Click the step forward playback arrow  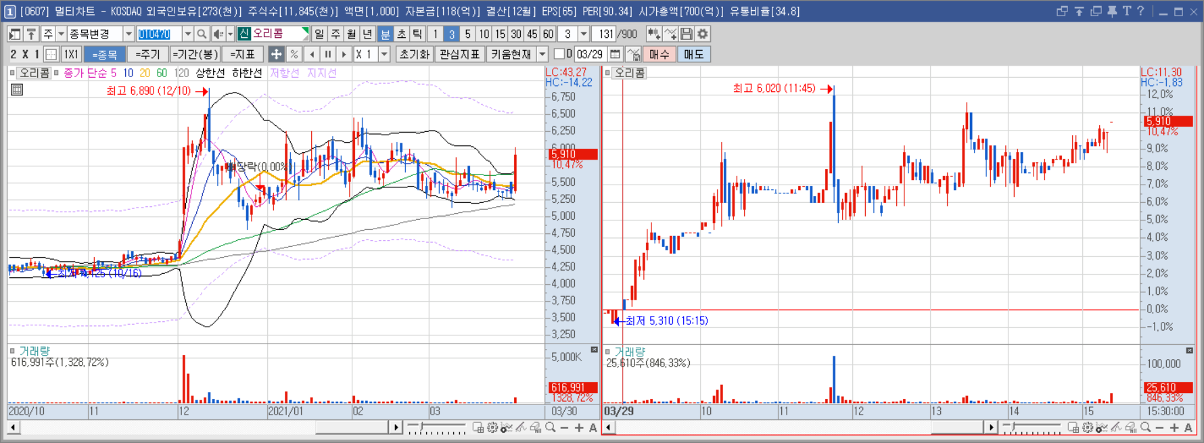coord(344,54)
